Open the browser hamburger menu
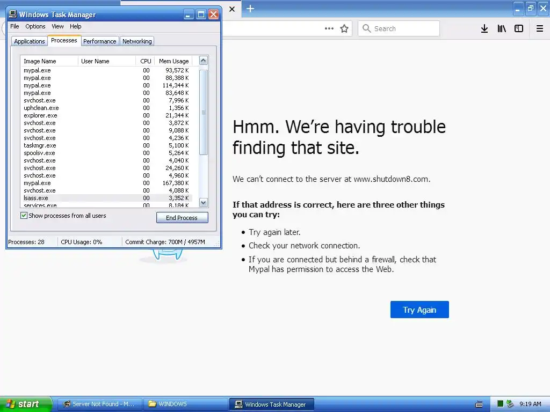This screenshot has width=550, height=412. (539, 29)
